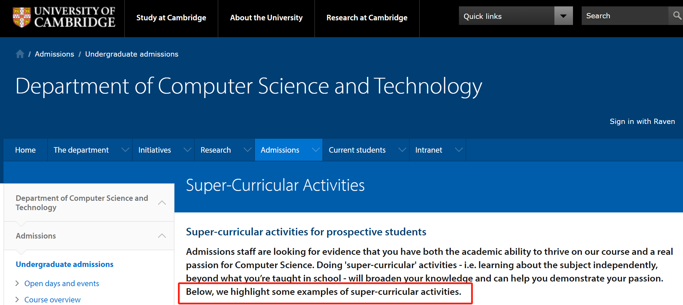Go to the Home navigation tab
Image resolution: width=683 pixels, height=305 pixels.
25,150
